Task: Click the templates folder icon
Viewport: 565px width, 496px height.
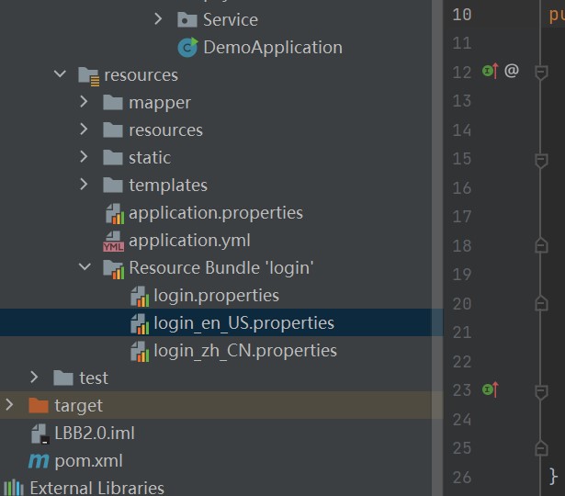Action: coord(113,186)
